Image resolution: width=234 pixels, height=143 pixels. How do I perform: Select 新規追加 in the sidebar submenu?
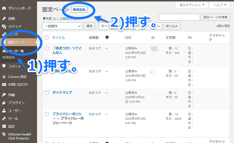pos(8,57)
